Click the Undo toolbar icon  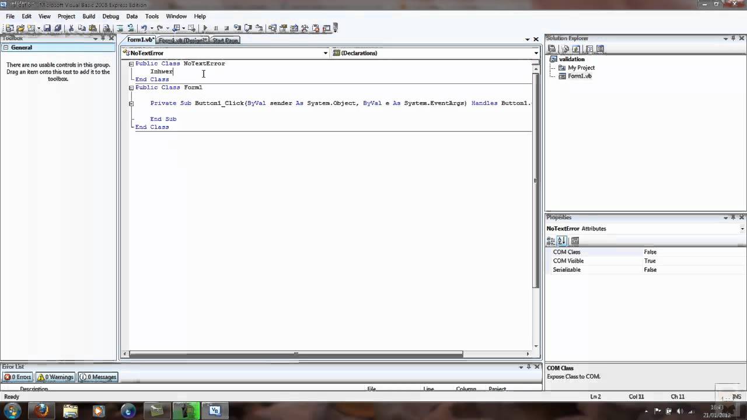(144, 28)
